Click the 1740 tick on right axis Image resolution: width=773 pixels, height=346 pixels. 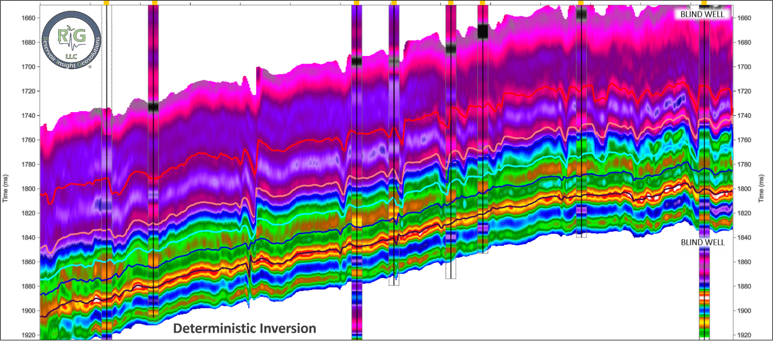click(x=744, y=115)
